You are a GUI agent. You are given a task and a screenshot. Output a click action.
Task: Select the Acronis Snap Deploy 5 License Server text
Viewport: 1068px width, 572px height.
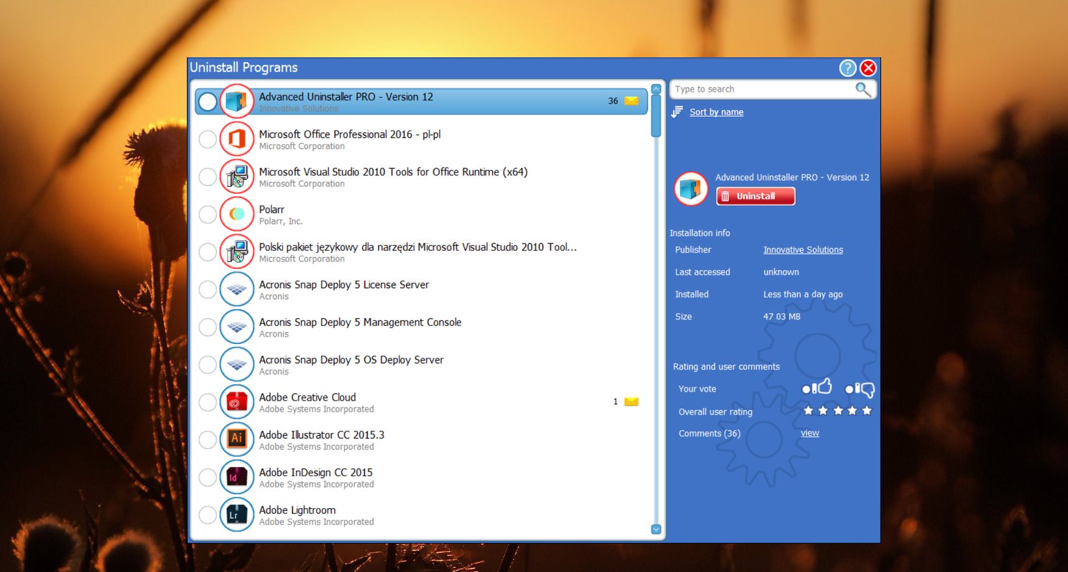point(344,284)
